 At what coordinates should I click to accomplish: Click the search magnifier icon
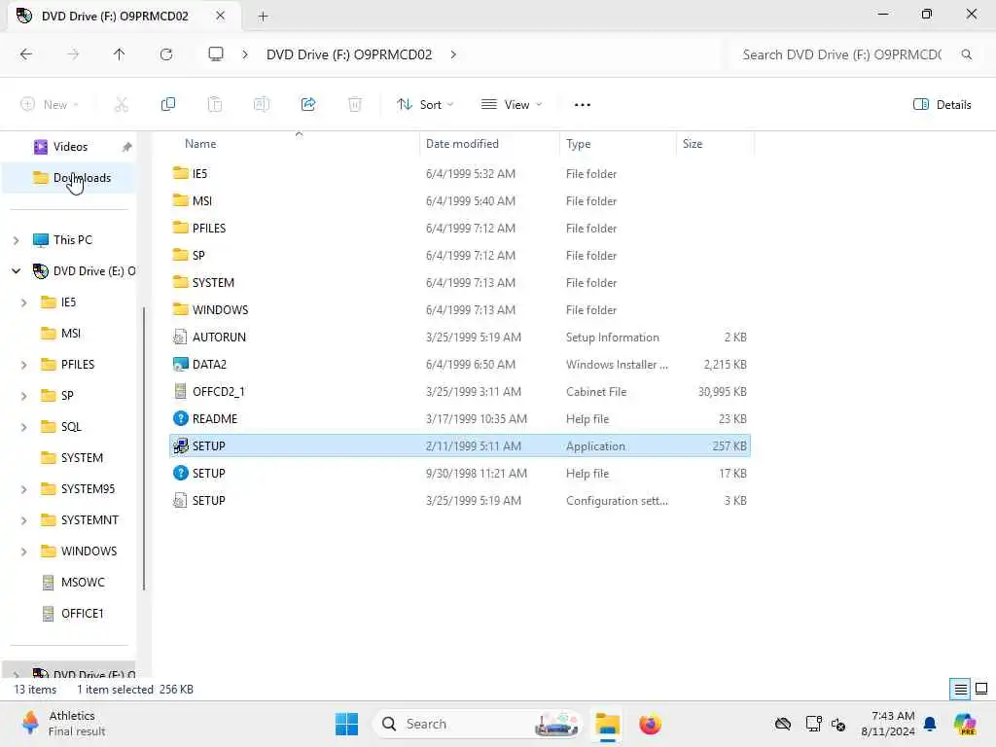click(x=966, y=54)
